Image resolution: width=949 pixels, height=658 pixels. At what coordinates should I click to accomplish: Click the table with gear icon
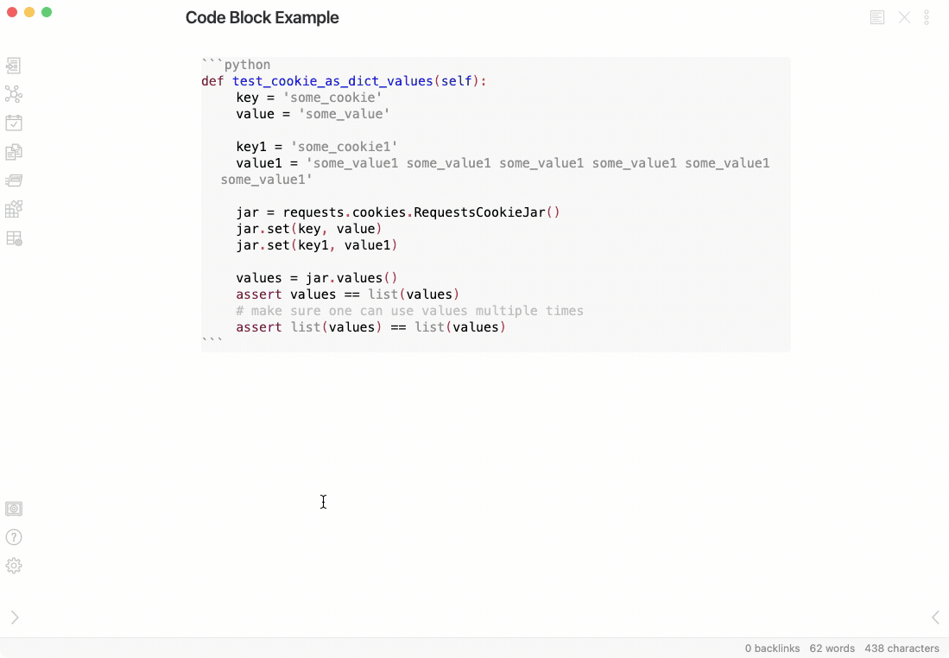click(x=13, y=238)
